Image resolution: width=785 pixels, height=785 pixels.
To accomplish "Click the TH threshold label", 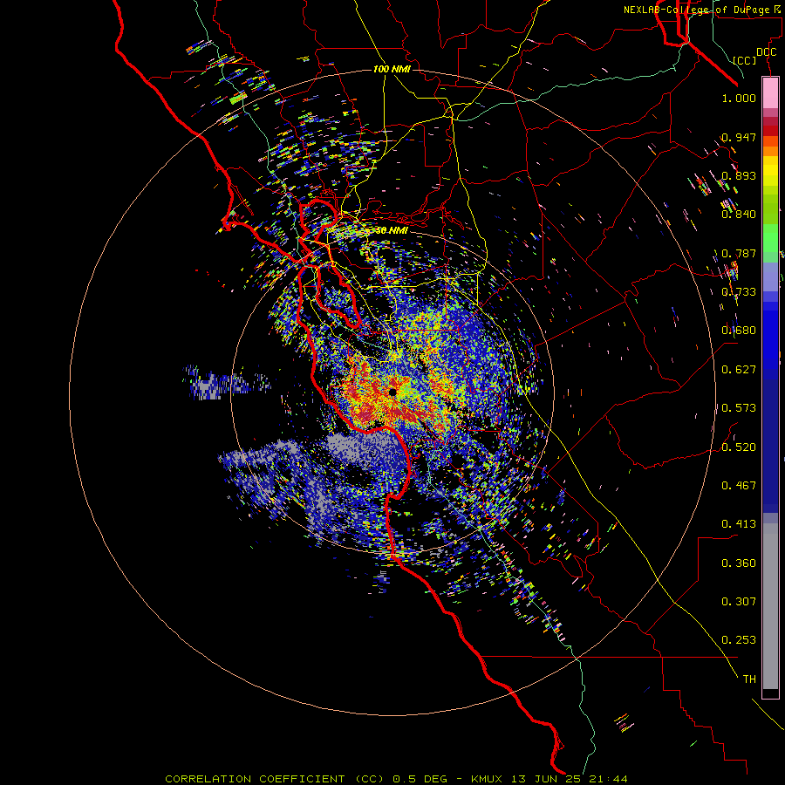I will tap(749, 679).
